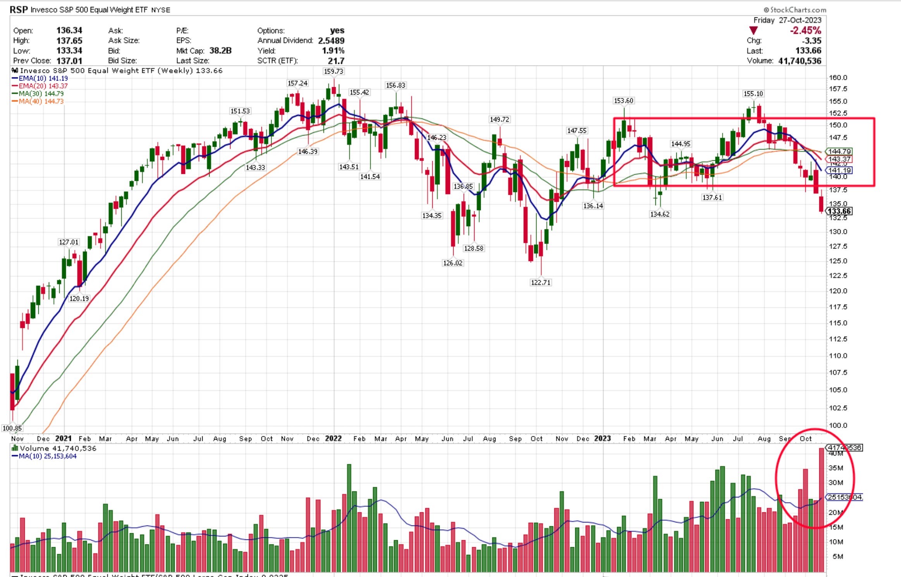Select the RSP ticker symbol in the header

point(18,10)
